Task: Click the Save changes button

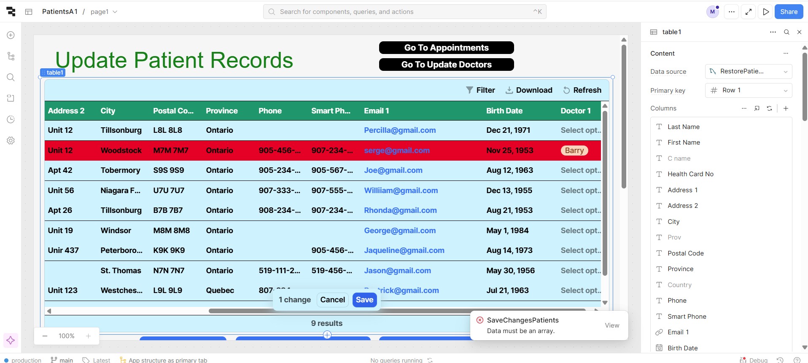Action: point(364,300)
